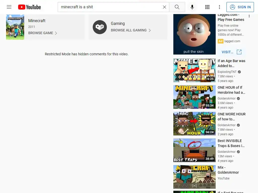Click '13M views' text
The height and width of the screenshot is (193, 258).
pos(225,156)
